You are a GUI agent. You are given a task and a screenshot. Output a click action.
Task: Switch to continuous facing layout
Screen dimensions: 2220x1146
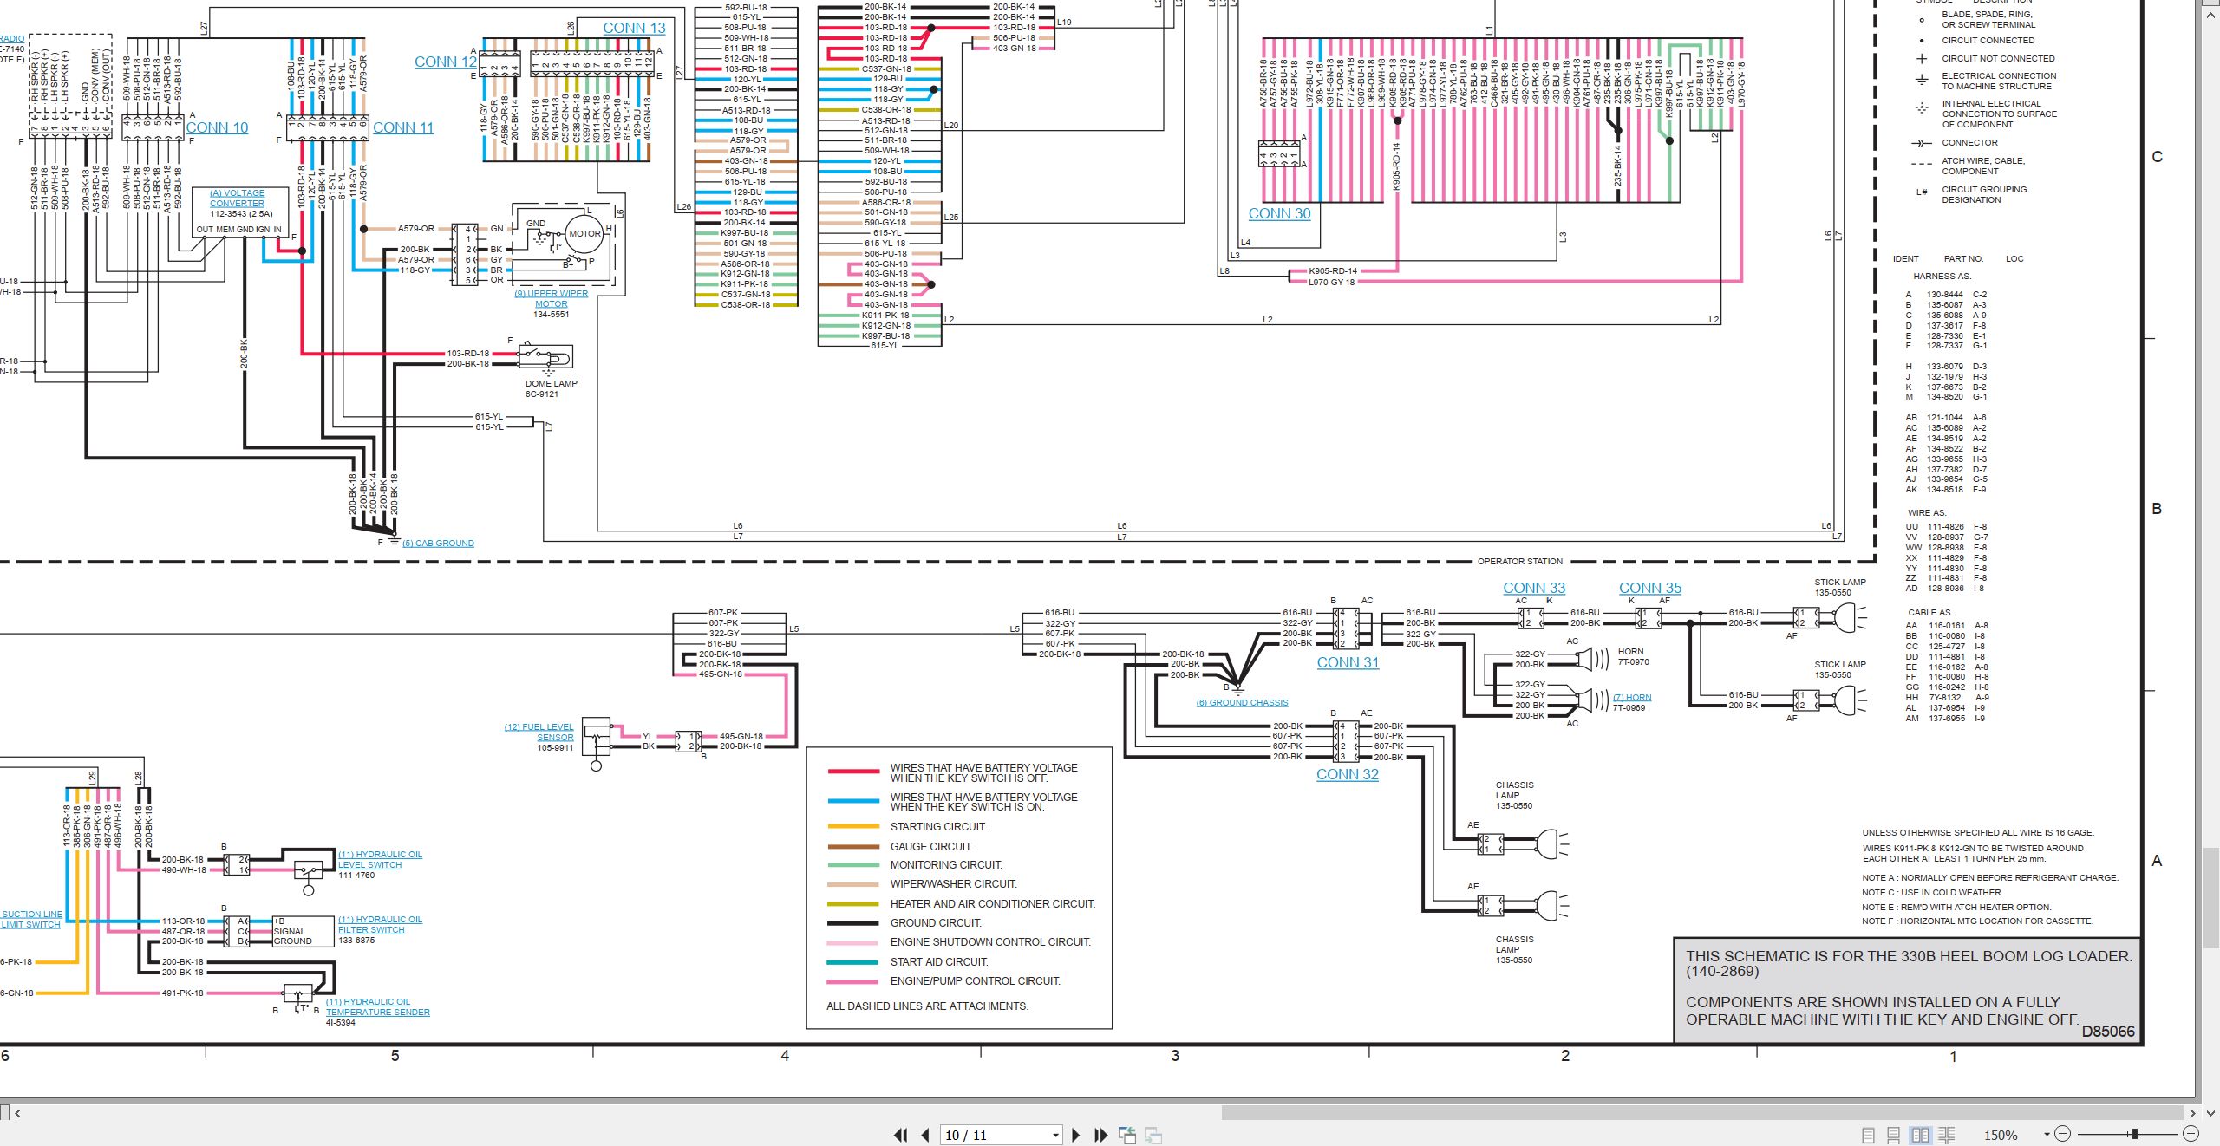click(1946, 1135)
